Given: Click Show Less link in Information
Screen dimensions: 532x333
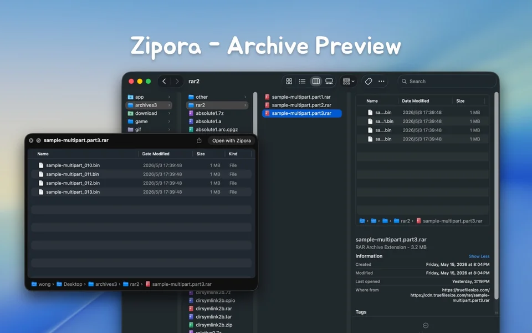Looking at the screenshot, I should (479, 256).
